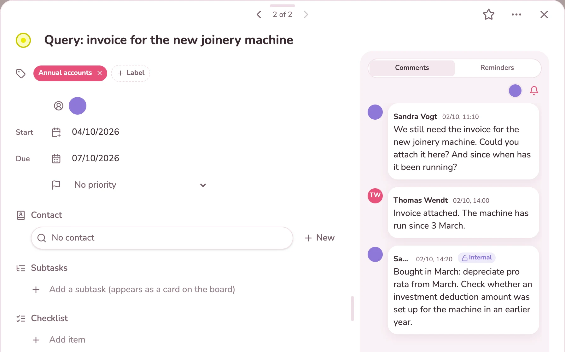Open Sandra Vogt's avatar on first comment

coord(375,112)
